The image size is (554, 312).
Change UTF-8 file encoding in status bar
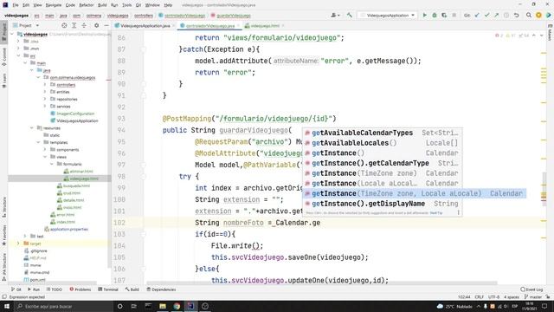493,296
